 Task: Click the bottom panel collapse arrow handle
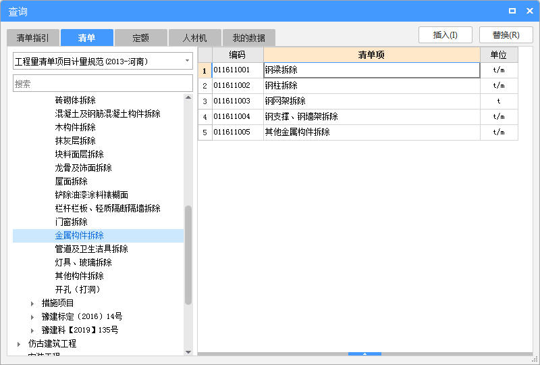[364, 354]
